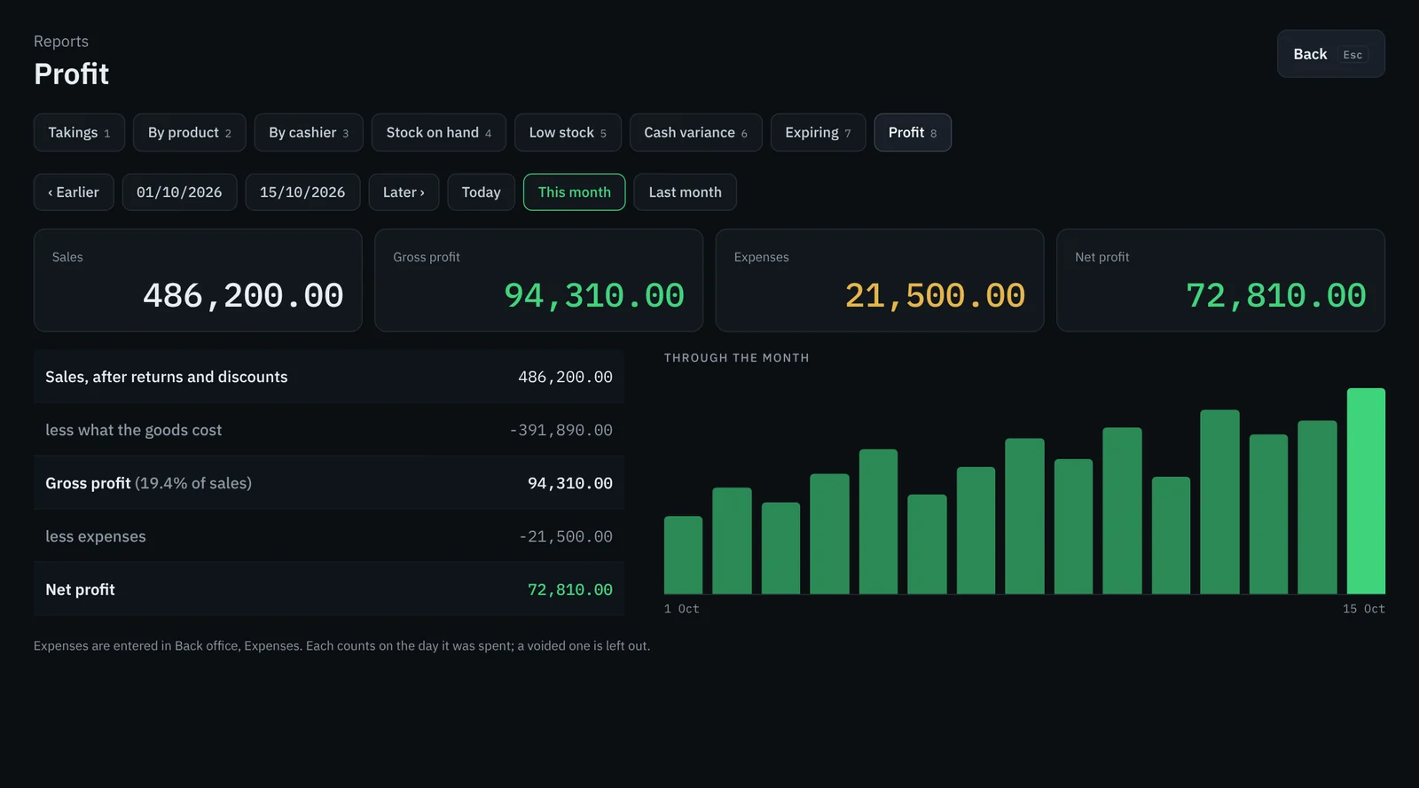Select the 'less what the goods cost' row

pyautogui.click(x=329, y=430)
